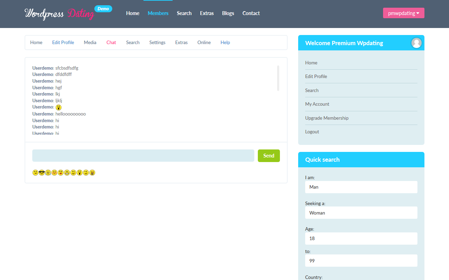Viewport: 449px width, 280px height.
Task: Open the Help tab
Action: tap(225, 42)
